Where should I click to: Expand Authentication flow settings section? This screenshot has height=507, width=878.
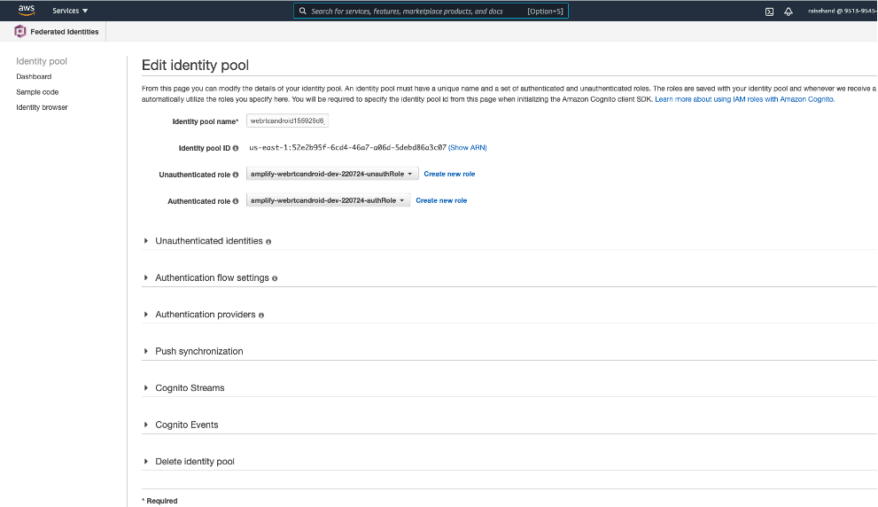click(x=212, y=277)
